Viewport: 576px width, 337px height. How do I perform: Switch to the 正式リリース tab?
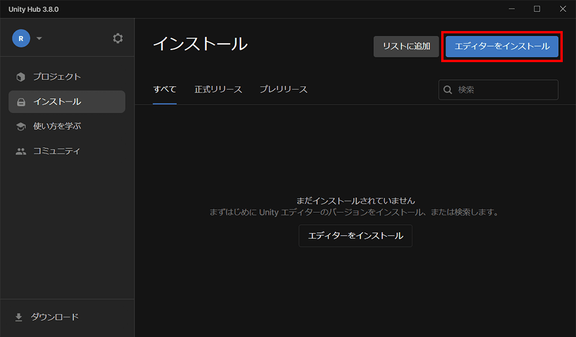click(x=218, y=89)
